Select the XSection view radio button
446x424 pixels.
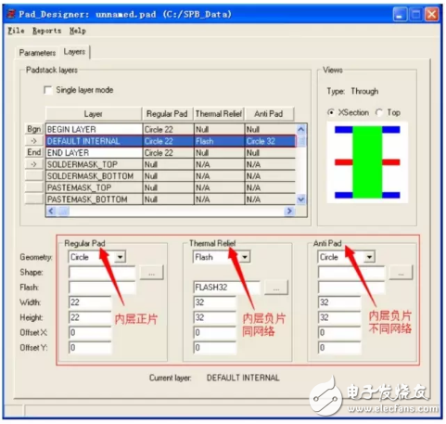click(331, 112)
